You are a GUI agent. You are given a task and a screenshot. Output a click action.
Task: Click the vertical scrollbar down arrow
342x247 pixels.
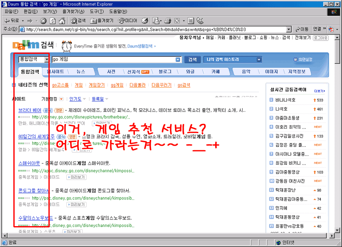(337, 230)
